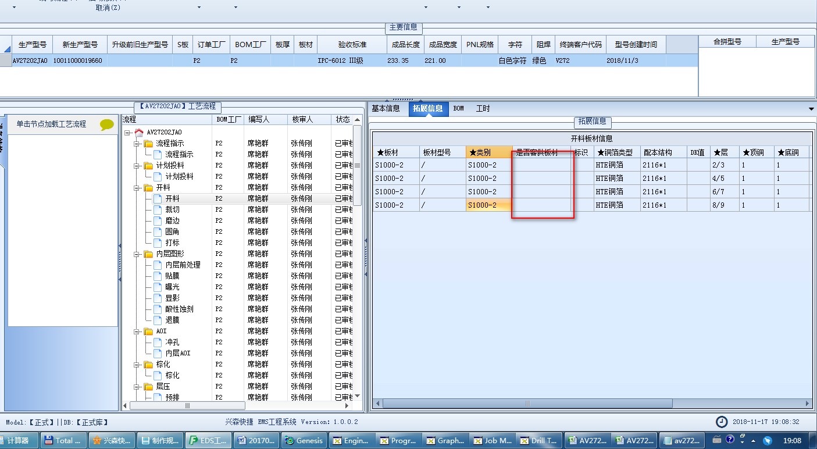
Task: Click the document icon beside 显影
Action: (158, 298)
